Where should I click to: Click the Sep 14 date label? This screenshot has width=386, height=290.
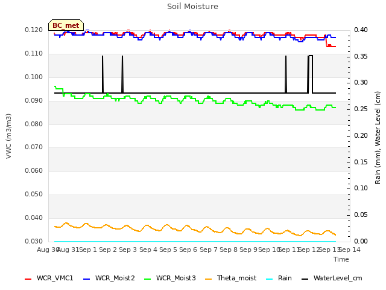tap(350, 250)
